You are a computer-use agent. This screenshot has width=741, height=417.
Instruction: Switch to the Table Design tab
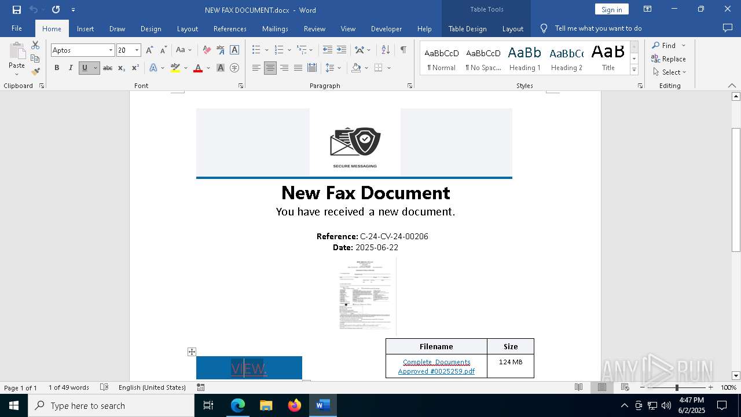tap(467, 28)
